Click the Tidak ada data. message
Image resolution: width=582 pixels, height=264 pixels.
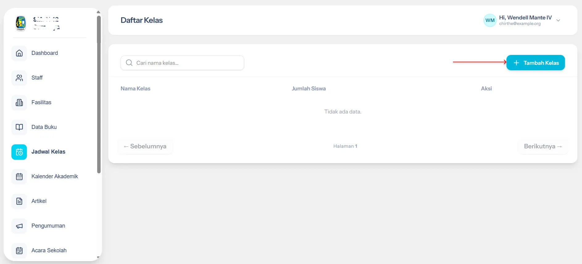click(343, 112)
